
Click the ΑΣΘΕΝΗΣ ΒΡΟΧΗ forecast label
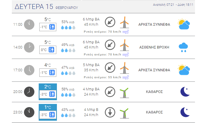[154, 47]
